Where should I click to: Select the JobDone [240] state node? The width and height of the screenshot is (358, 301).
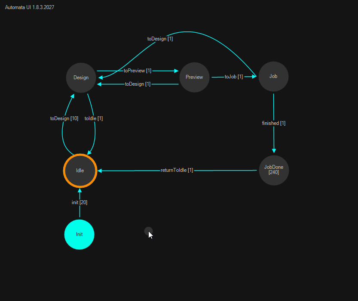click(274, 170)
